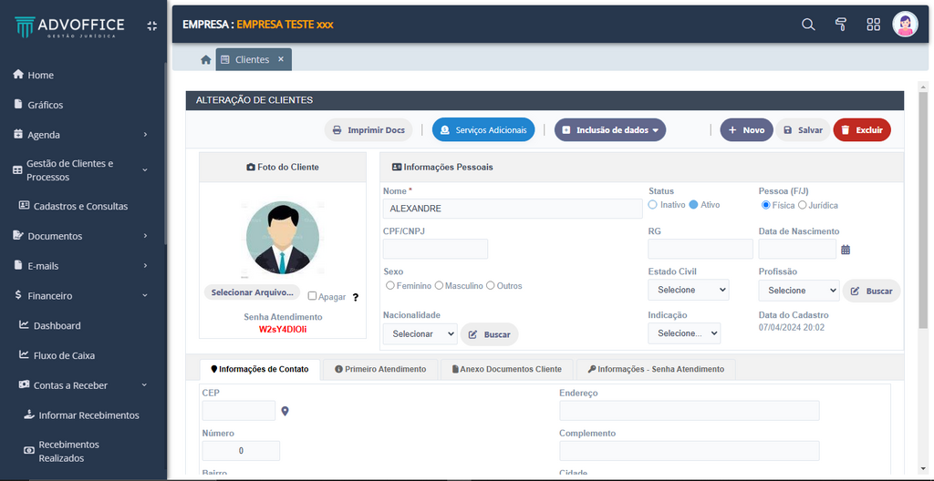Image resolution: width=934 pixels, height=481 pixels.
Task: Expand the Inclusão de dados dropdown
Action: [x=610, y=130]
